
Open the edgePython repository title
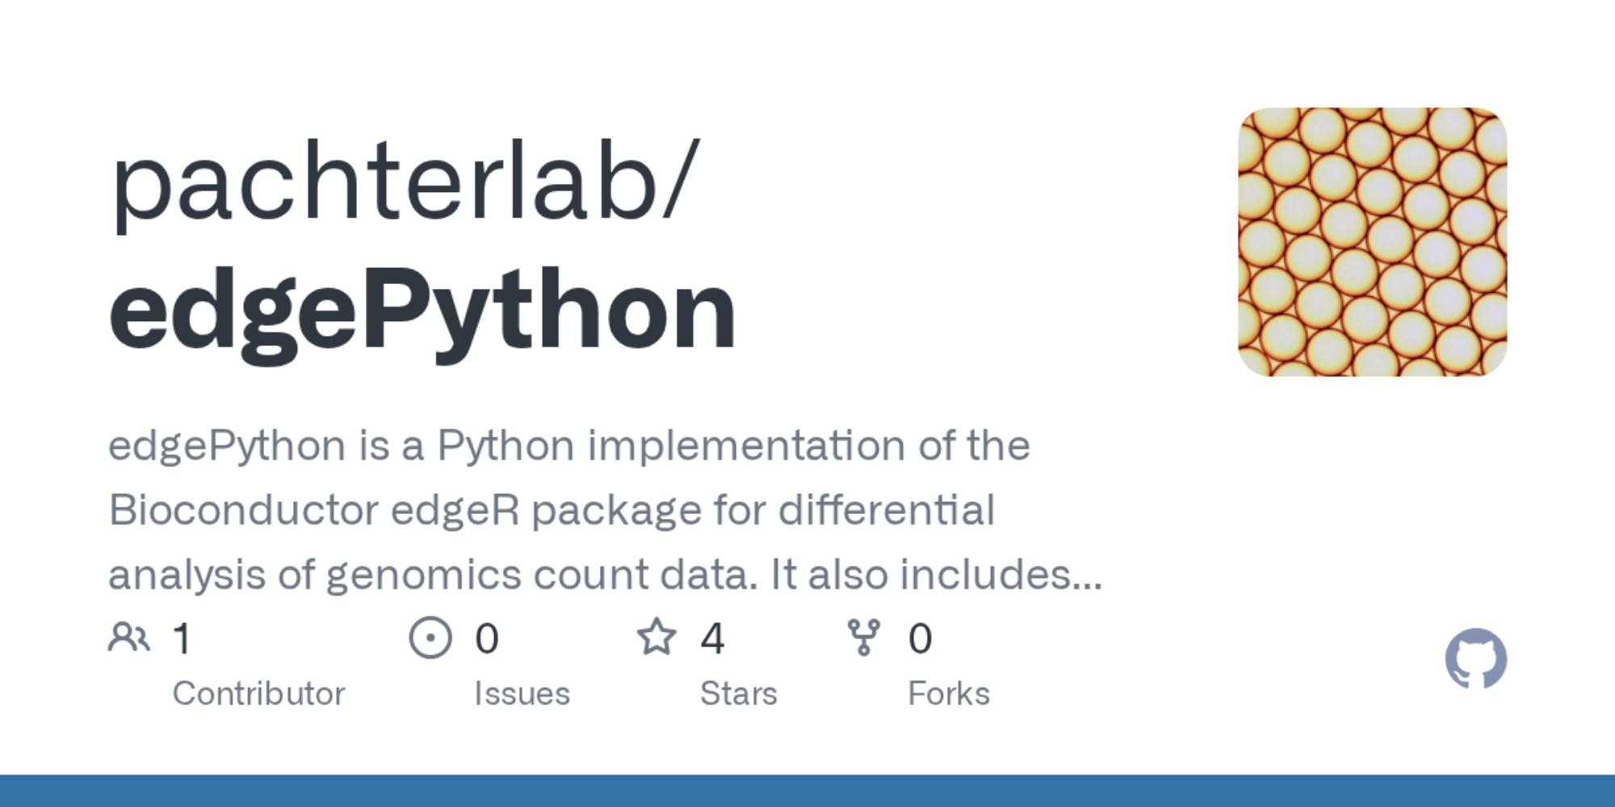click(422, 311)
